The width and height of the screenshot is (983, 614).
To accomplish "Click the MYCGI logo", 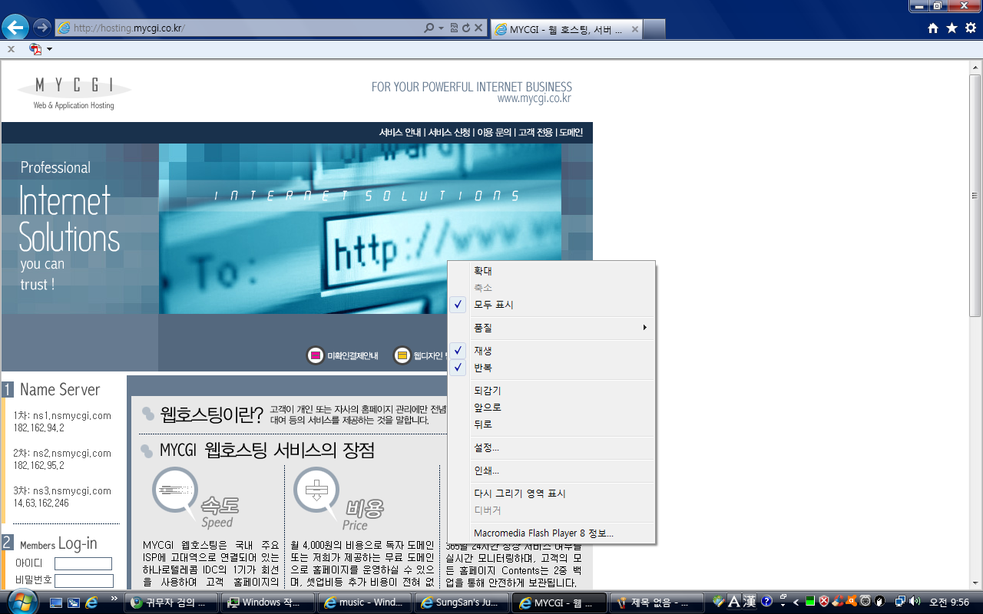I will pos(74,92).
